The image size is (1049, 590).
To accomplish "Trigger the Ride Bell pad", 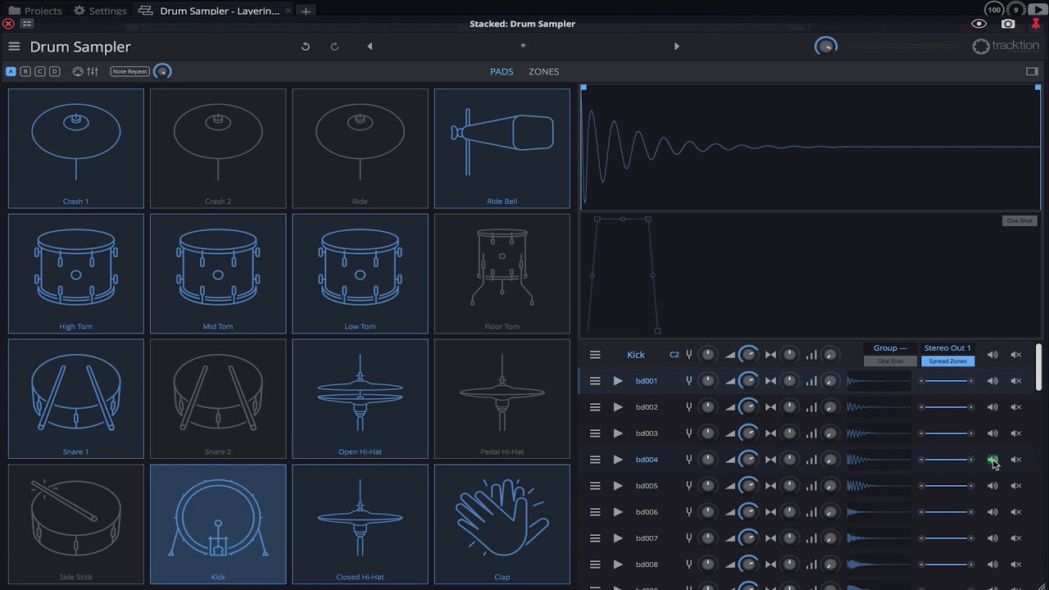I will coord(502,148).
